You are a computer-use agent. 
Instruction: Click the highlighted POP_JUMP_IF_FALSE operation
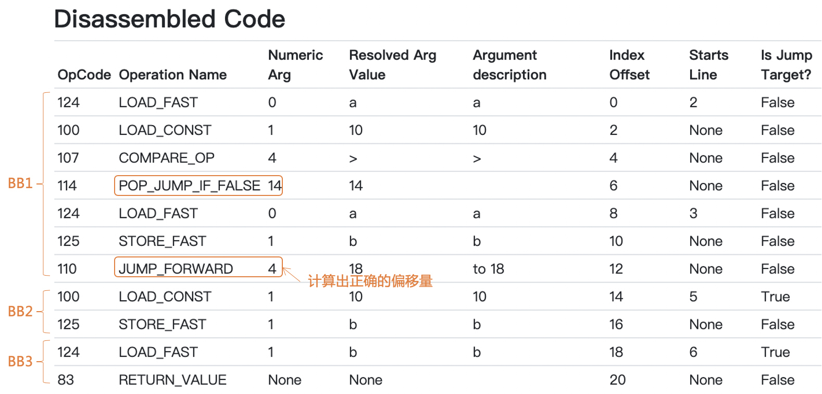[190, 186]
